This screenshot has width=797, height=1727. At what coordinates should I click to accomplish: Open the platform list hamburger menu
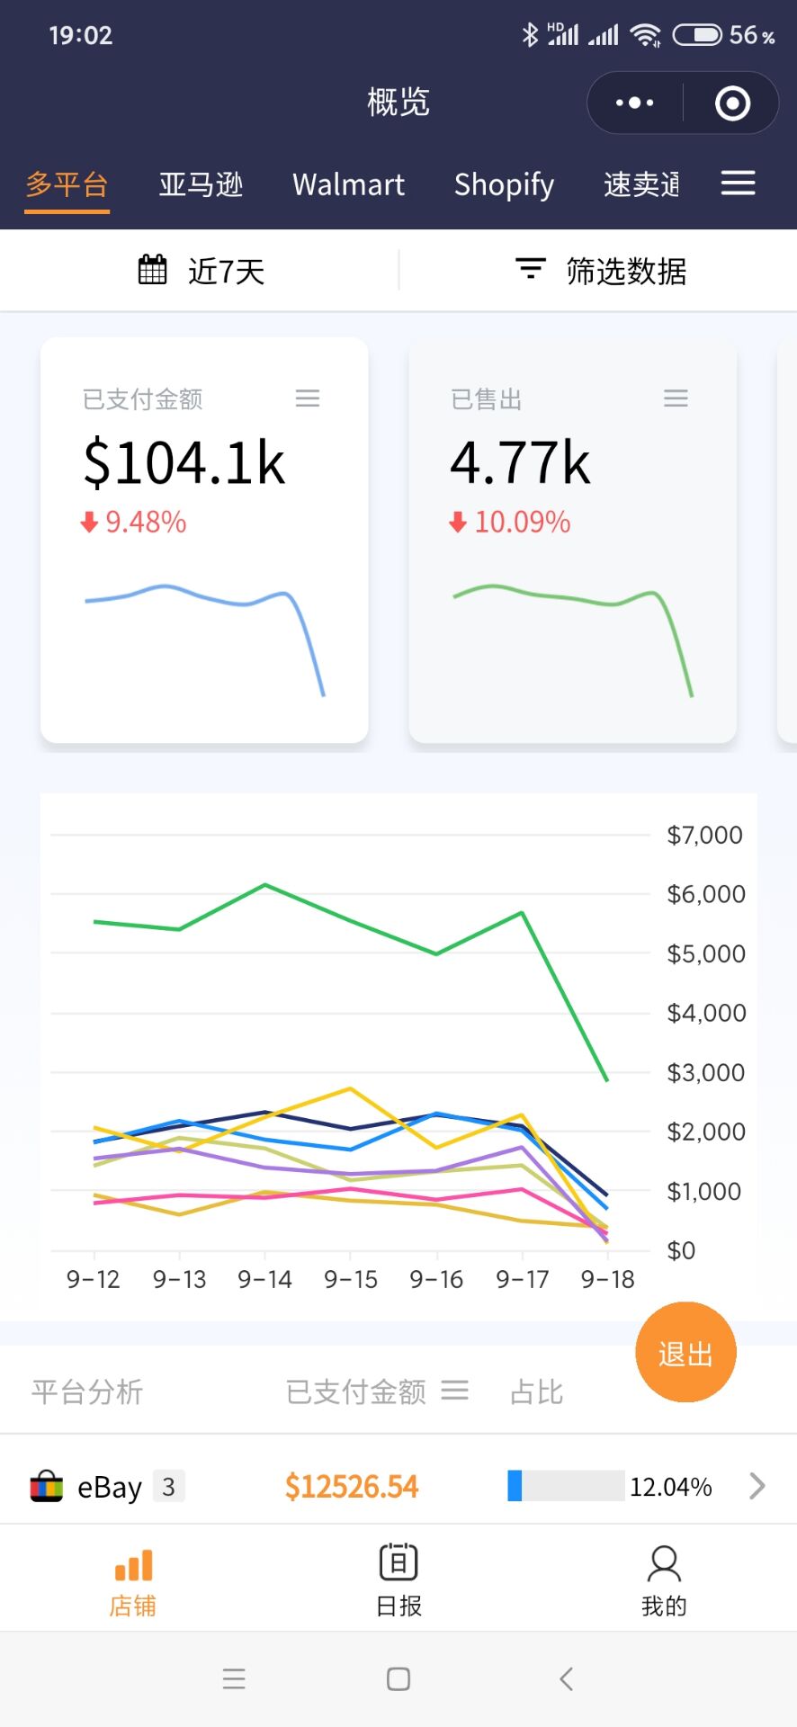(x=738, y=183)
